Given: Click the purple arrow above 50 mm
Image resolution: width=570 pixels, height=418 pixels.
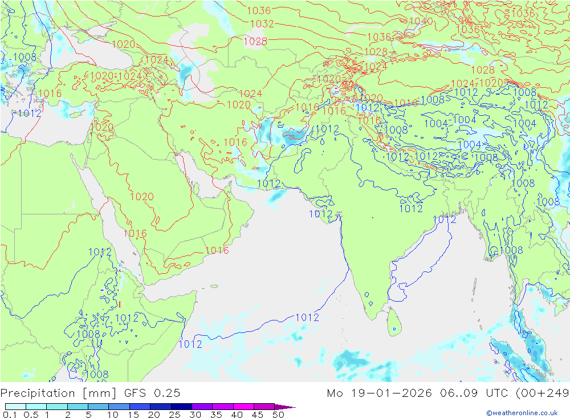Looking at the screenshot, I should [x=284, y=407].
